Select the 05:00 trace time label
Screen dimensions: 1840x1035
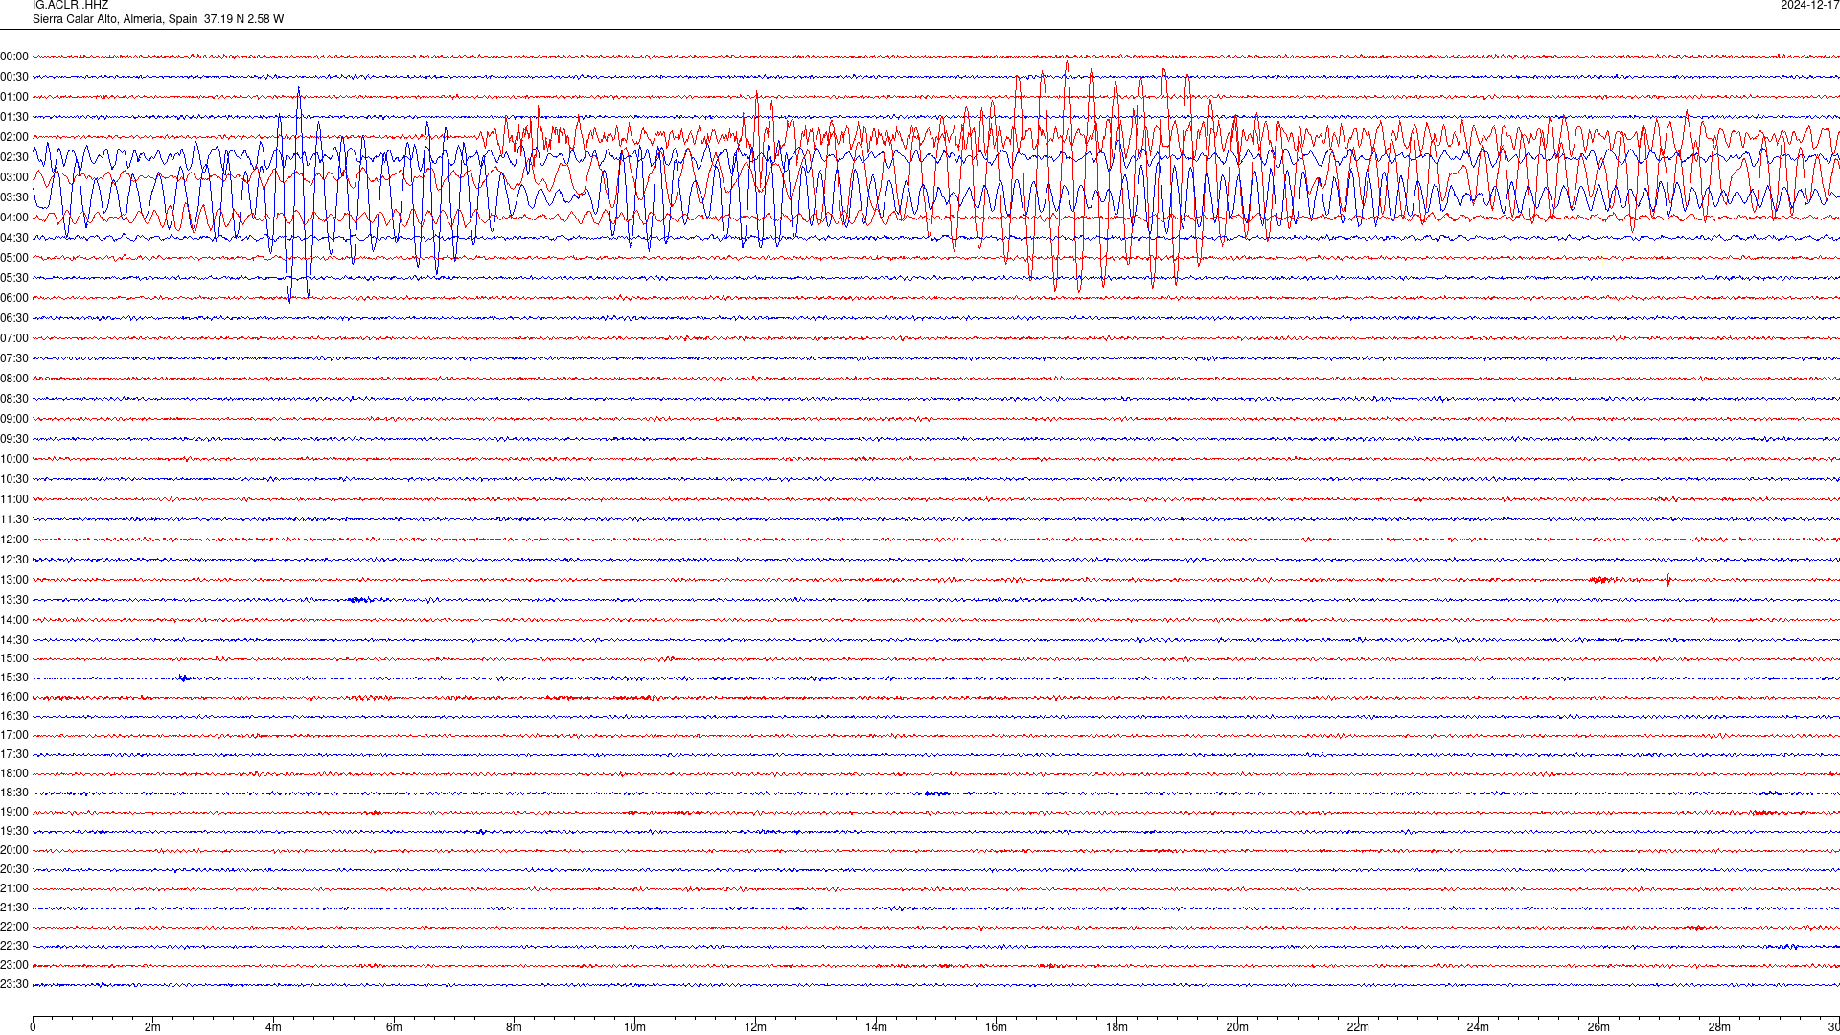click(14, 258)
